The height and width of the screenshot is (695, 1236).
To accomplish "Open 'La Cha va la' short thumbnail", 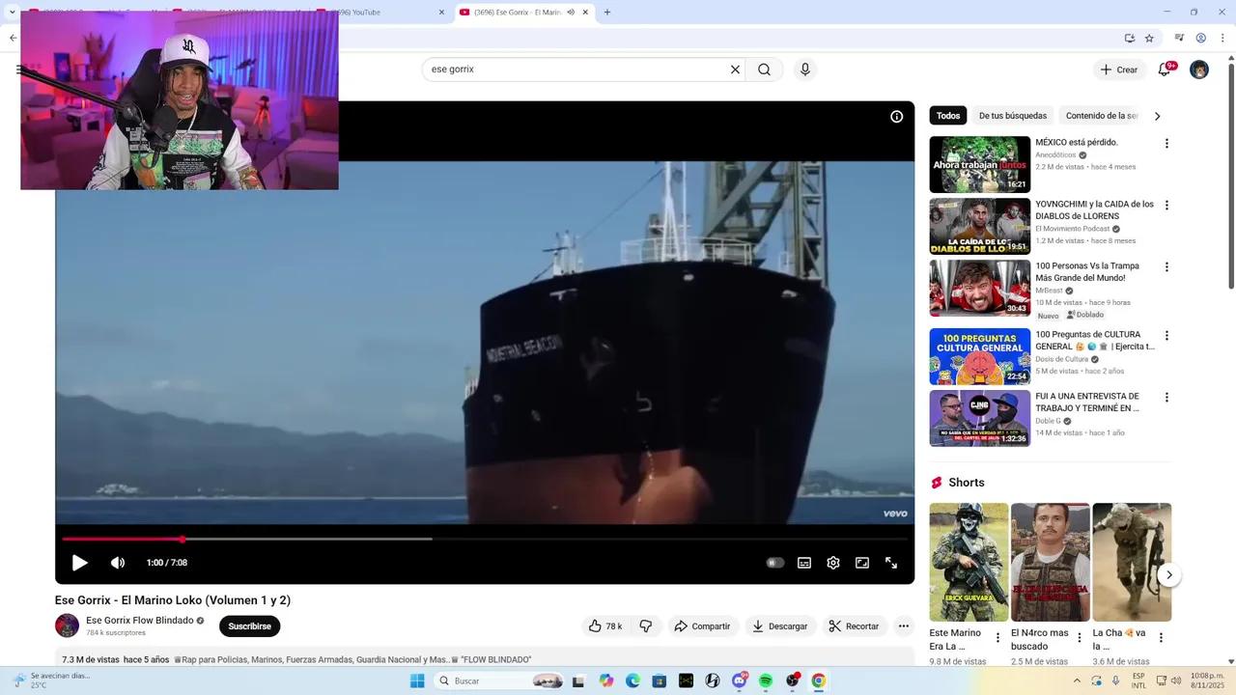I will tap(1132, 562).
